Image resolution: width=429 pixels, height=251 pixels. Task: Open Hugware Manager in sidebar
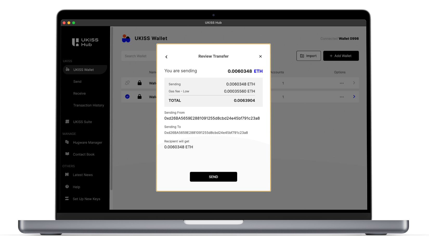[x=87, y=143]
